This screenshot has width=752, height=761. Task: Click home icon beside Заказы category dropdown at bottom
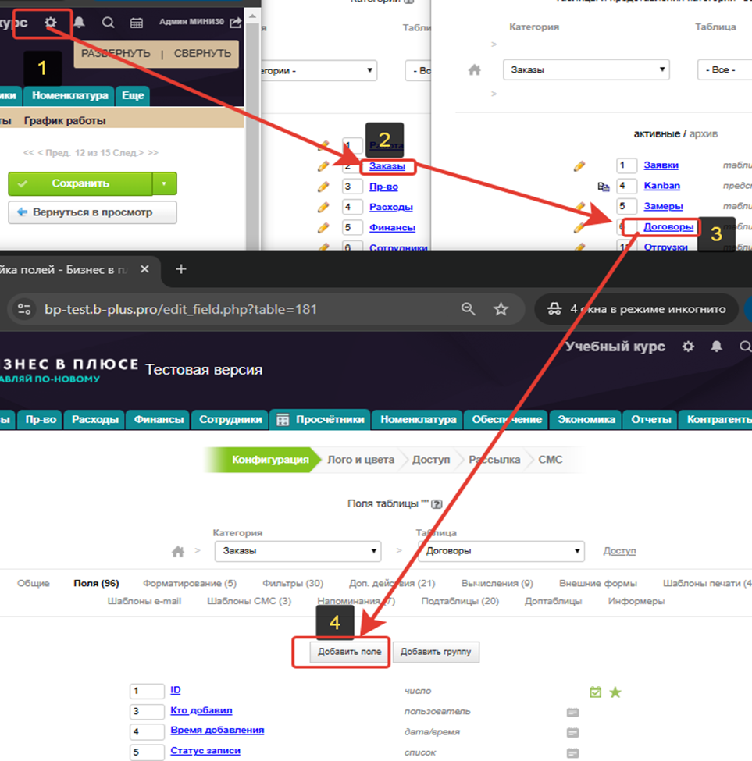pos(178,551)
